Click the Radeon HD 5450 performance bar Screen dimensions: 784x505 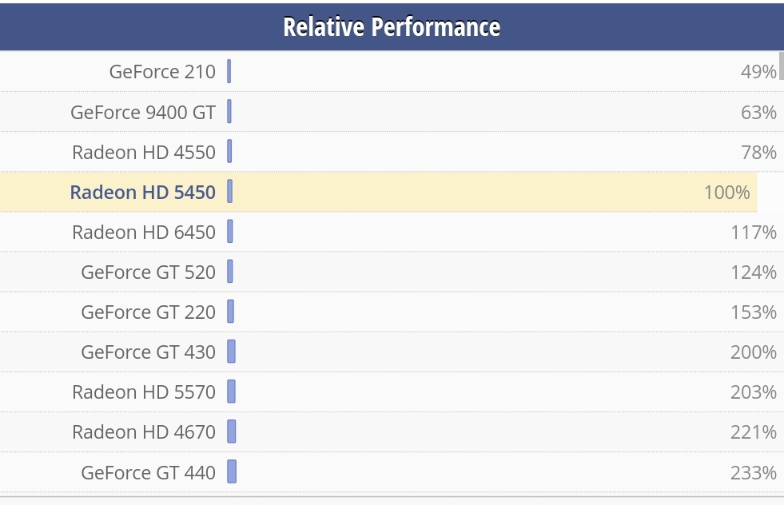229,192
